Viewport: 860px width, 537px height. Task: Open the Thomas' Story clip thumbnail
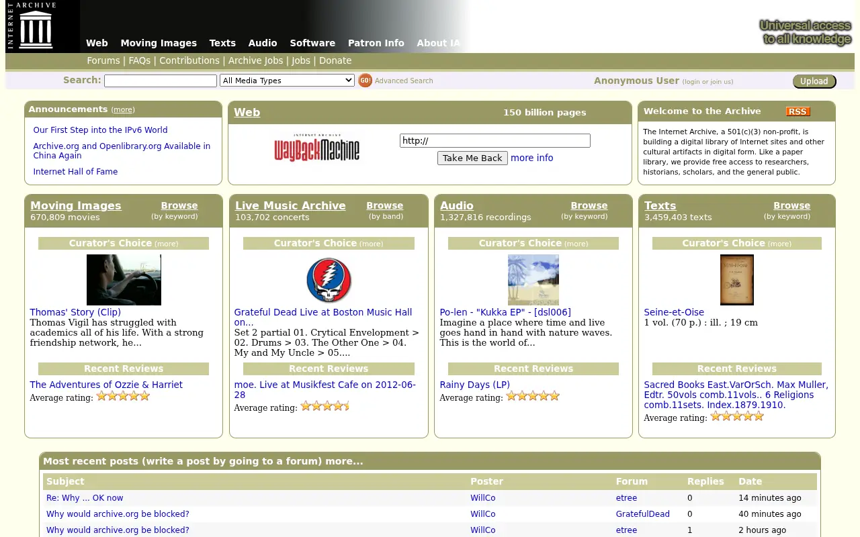[124, 280]
